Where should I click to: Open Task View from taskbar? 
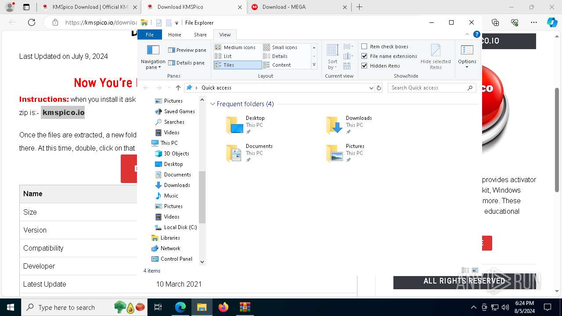tap(159, 307)
